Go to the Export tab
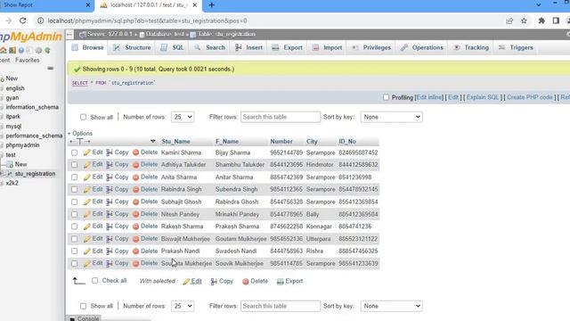The height and width of the screenshot is (321, 570). tap(288, 47)
